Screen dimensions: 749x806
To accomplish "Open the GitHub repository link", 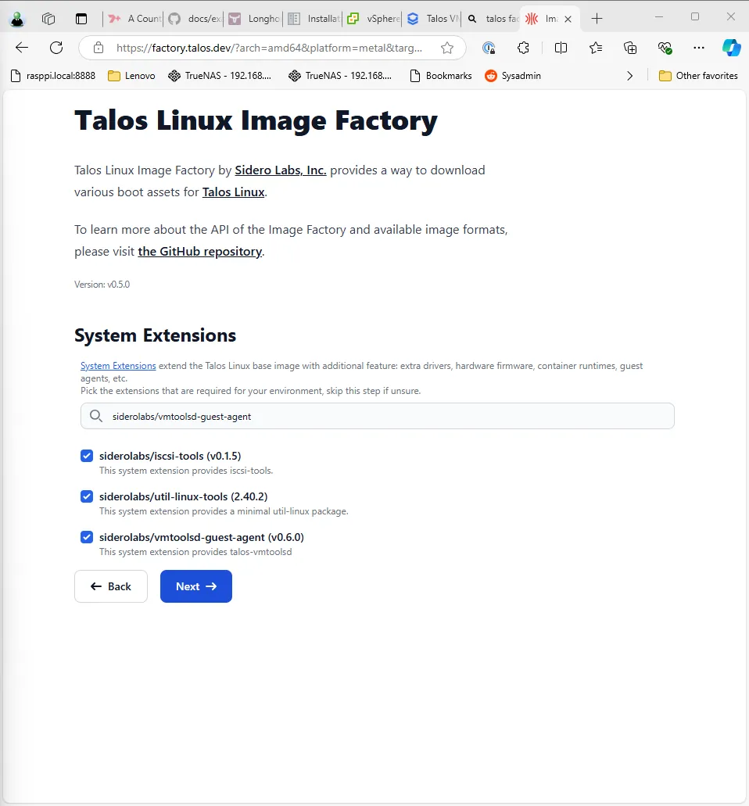I will click(x=199, y=252).
